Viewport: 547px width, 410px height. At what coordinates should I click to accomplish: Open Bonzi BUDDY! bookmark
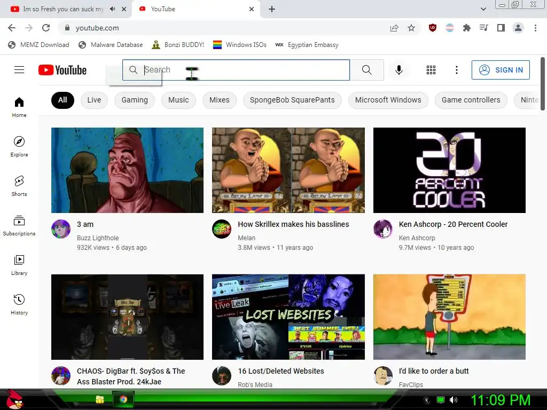pos(178,45)
